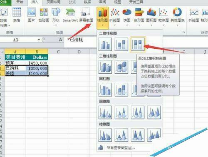Switch to the 公式 formulas tab
Image resolution: width=208 pixels, height=157 pixels.
pyautogui.click(x=72, y=2)
